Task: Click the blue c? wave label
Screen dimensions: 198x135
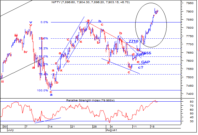Action: pos(141,67)
